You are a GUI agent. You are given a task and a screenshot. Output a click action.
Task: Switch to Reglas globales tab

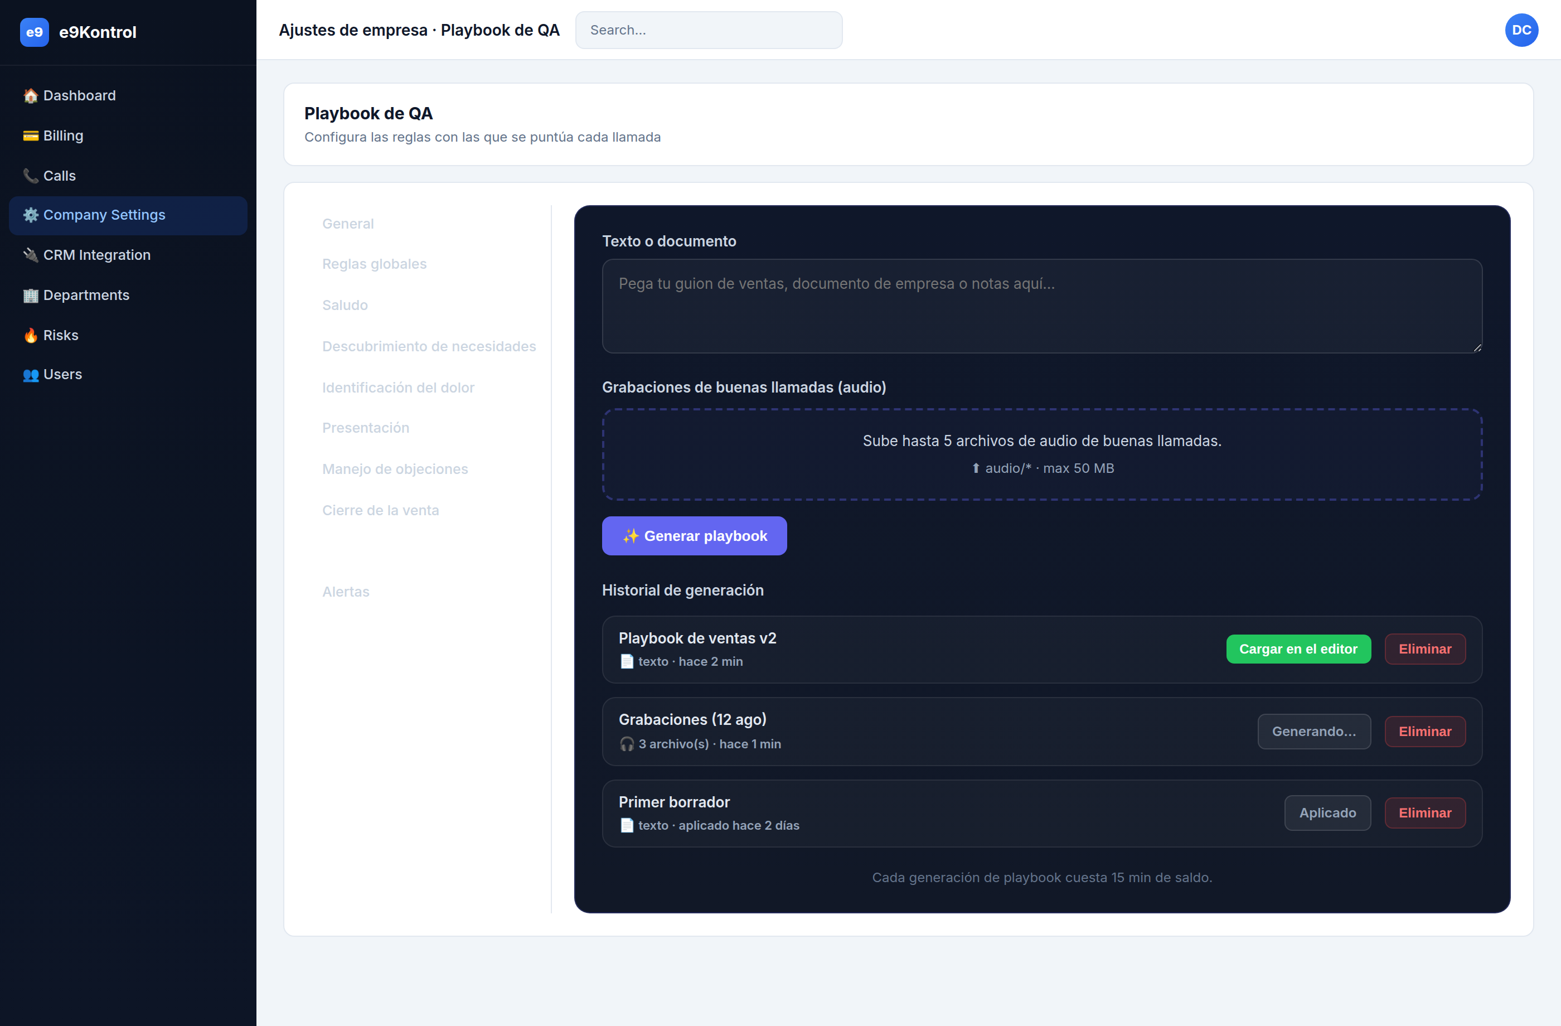[374, 264]
